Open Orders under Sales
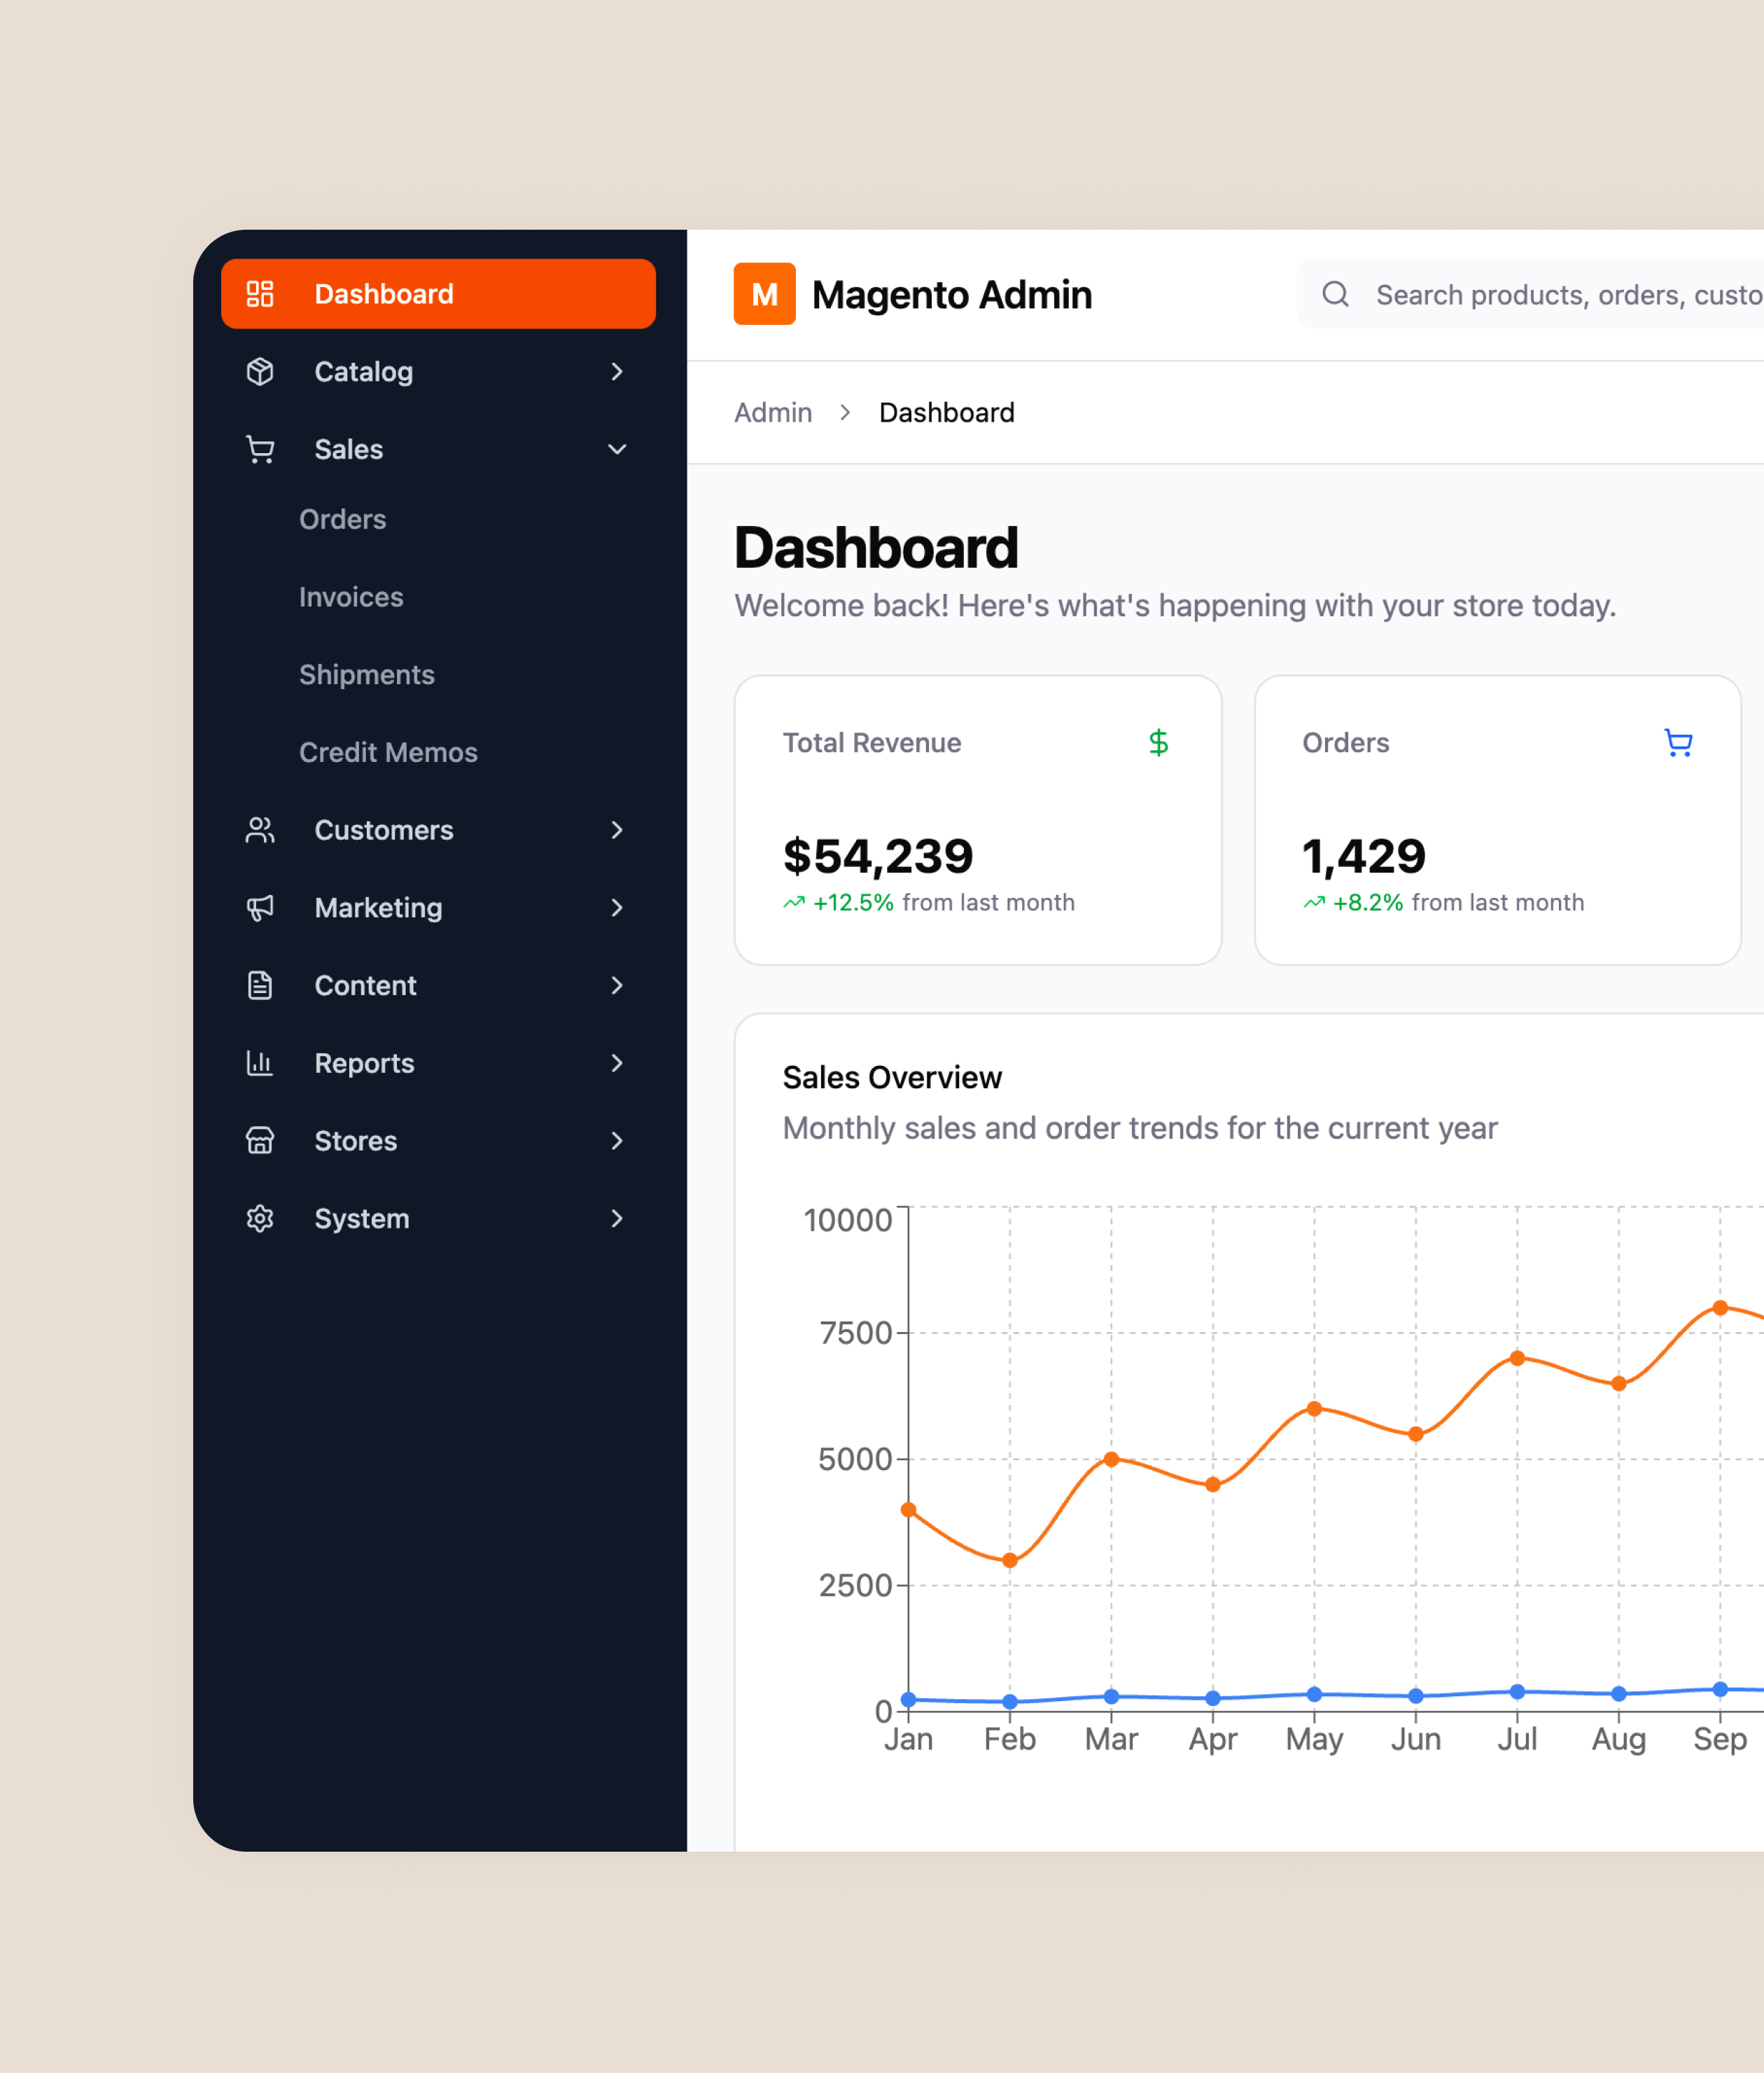Viewport: 1764px width, 2073px height. pyautogui.click(x=343, y=519)
